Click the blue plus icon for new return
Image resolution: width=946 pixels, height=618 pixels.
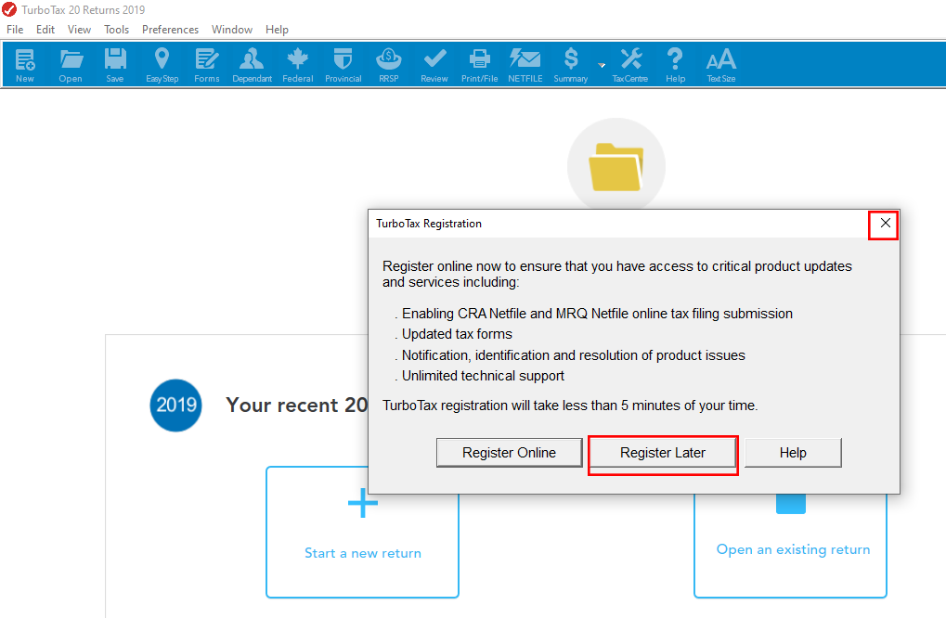click(x=363, y=503)
